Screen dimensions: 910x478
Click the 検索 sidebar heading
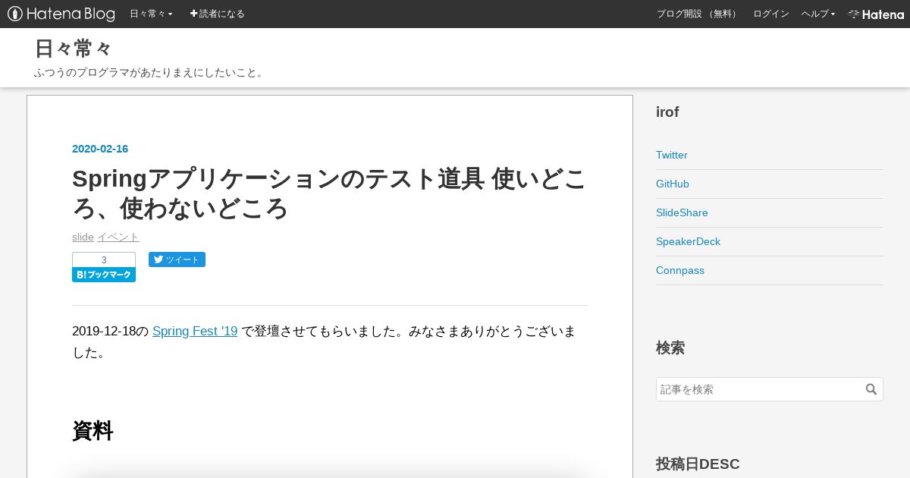coord(670,348)
